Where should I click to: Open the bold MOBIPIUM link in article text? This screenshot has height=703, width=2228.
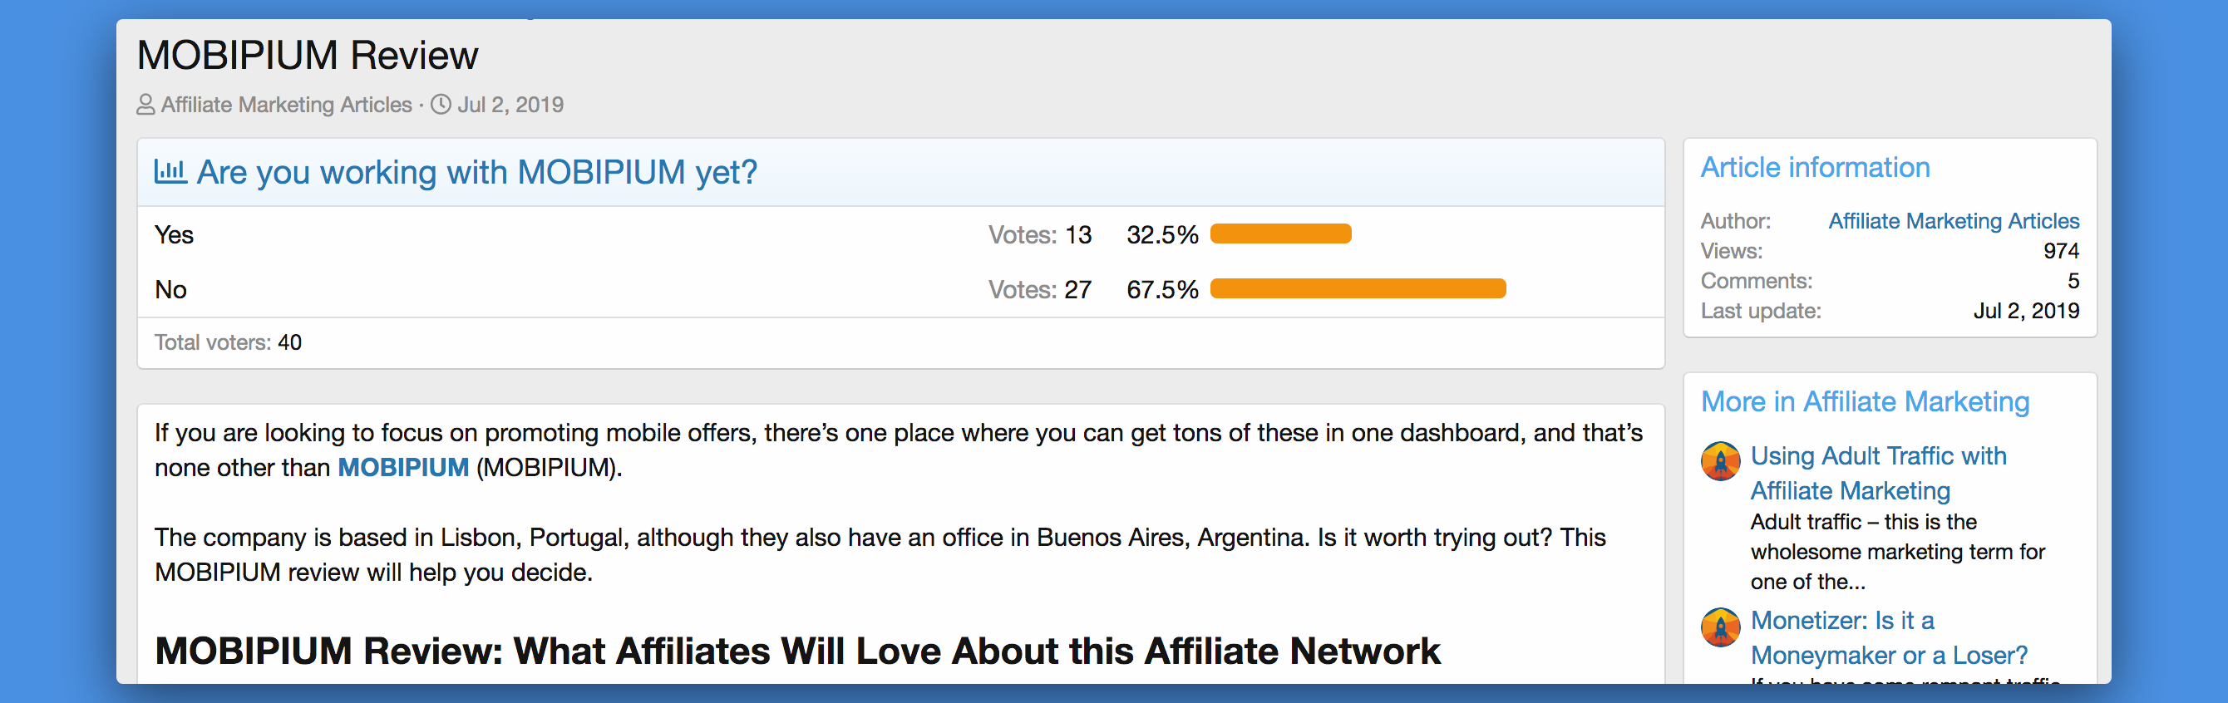click(403, 467)
